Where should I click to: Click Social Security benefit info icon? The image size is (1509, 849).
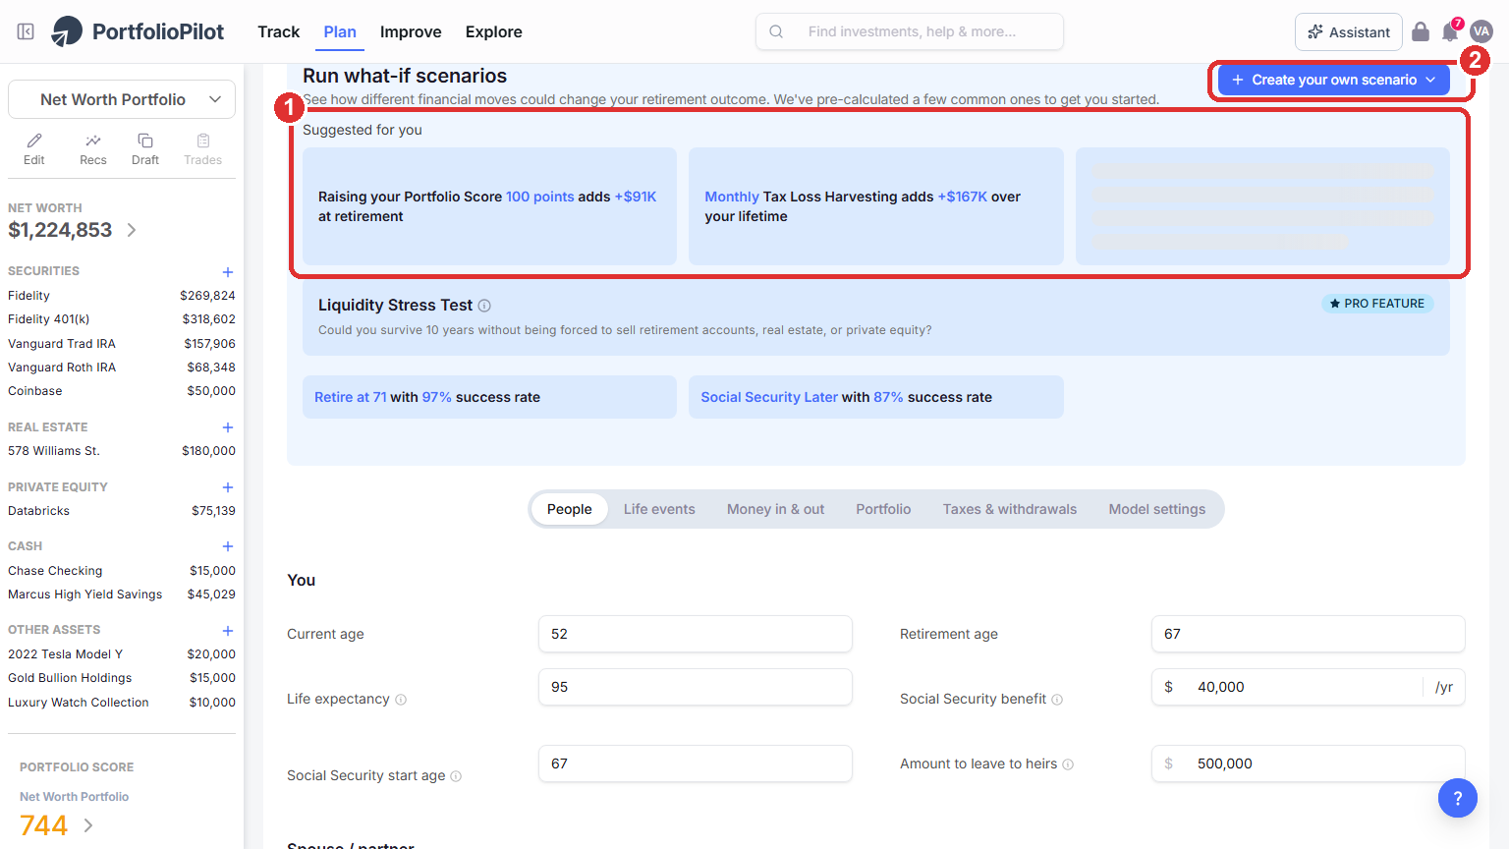click(x=1057, y=700)
